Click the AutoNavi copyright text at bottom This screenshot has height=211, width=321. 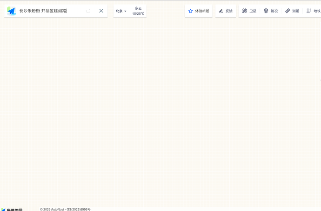(65, 209)
